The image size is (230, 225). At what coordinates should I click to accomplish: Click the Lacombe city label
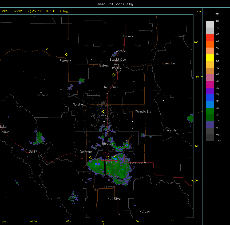120,51
